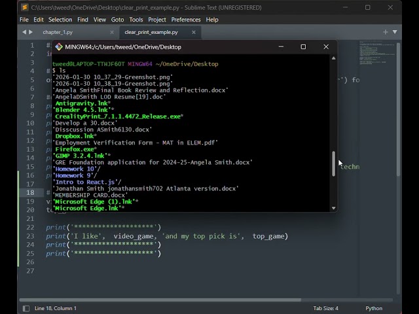
Task: Click '2026-01-30 10_37_29-Greenshot.png' in terminal
Action: (x=113, y=77)
